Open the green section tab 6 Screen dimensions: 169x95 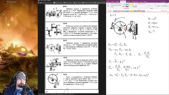135,11
